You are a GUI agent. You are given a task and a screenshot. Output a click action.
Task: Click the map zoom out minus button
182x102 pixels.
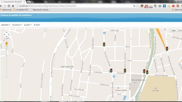(7, 76)
